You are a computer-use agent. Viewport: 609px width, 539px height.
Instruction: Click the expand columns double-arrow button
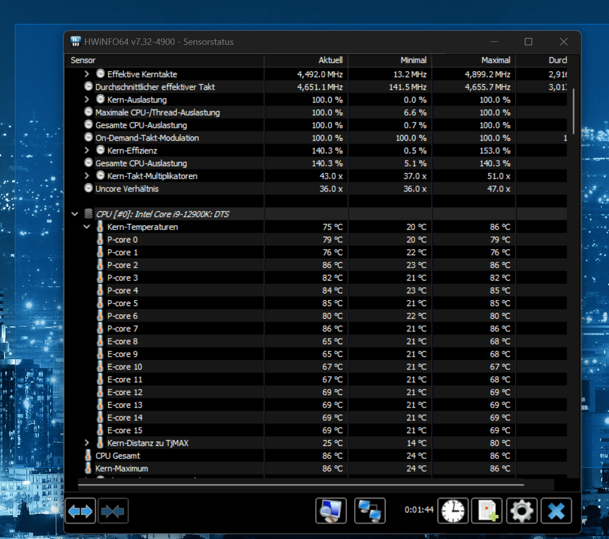click(x=80, y=511)
